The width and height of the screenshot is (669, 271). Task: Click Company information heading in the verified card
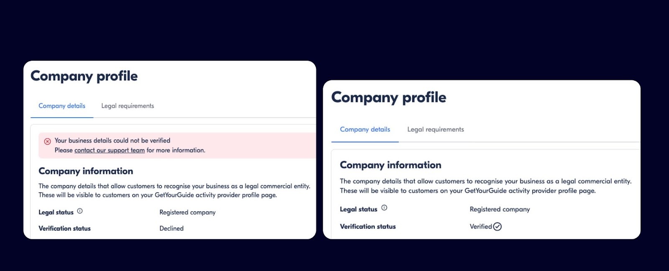[391, 165]
